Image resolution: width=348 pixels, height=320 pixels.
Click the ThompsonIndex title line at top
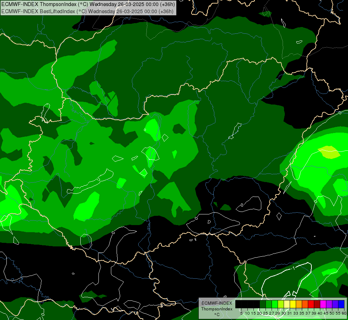88,4
